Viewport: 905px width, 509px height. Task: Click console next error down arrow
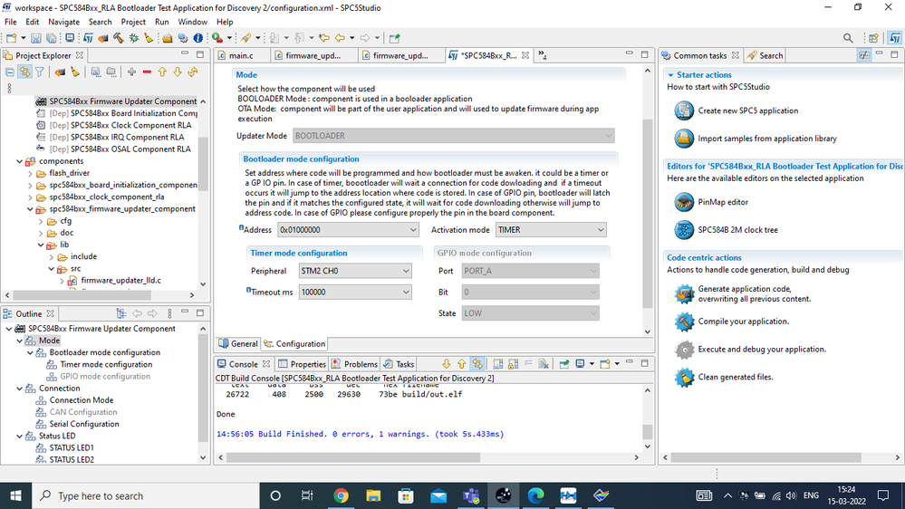coord(446,364)
